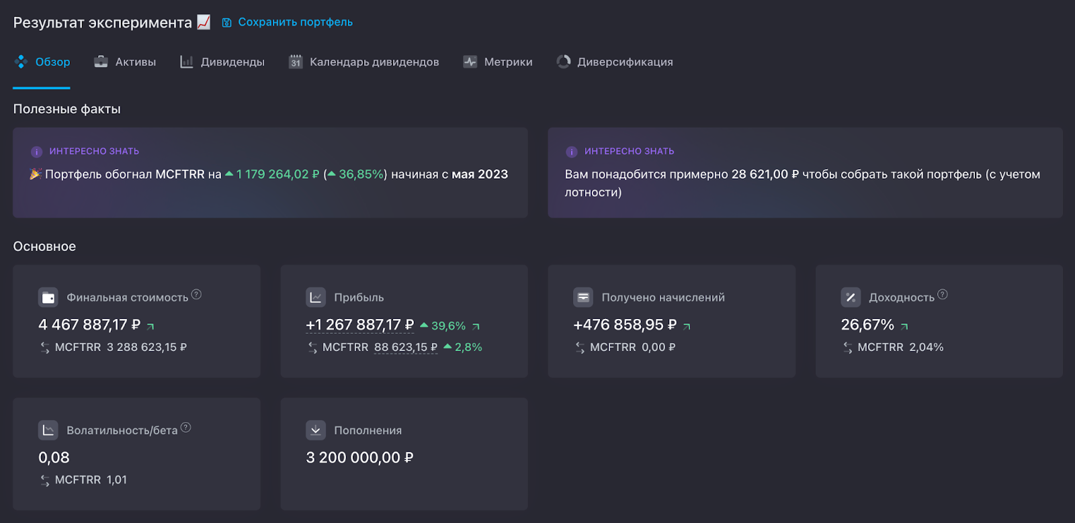1075x523 pixels.
Task: Click the Сохранить портфель link
Action: [288, 22]
